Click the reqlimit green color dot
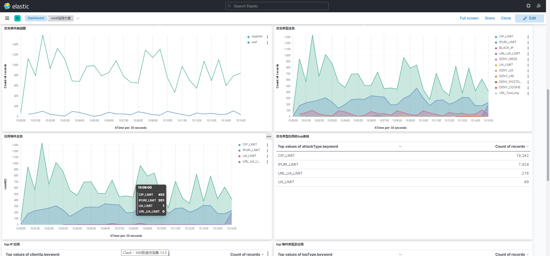 (x=248, y=37)
